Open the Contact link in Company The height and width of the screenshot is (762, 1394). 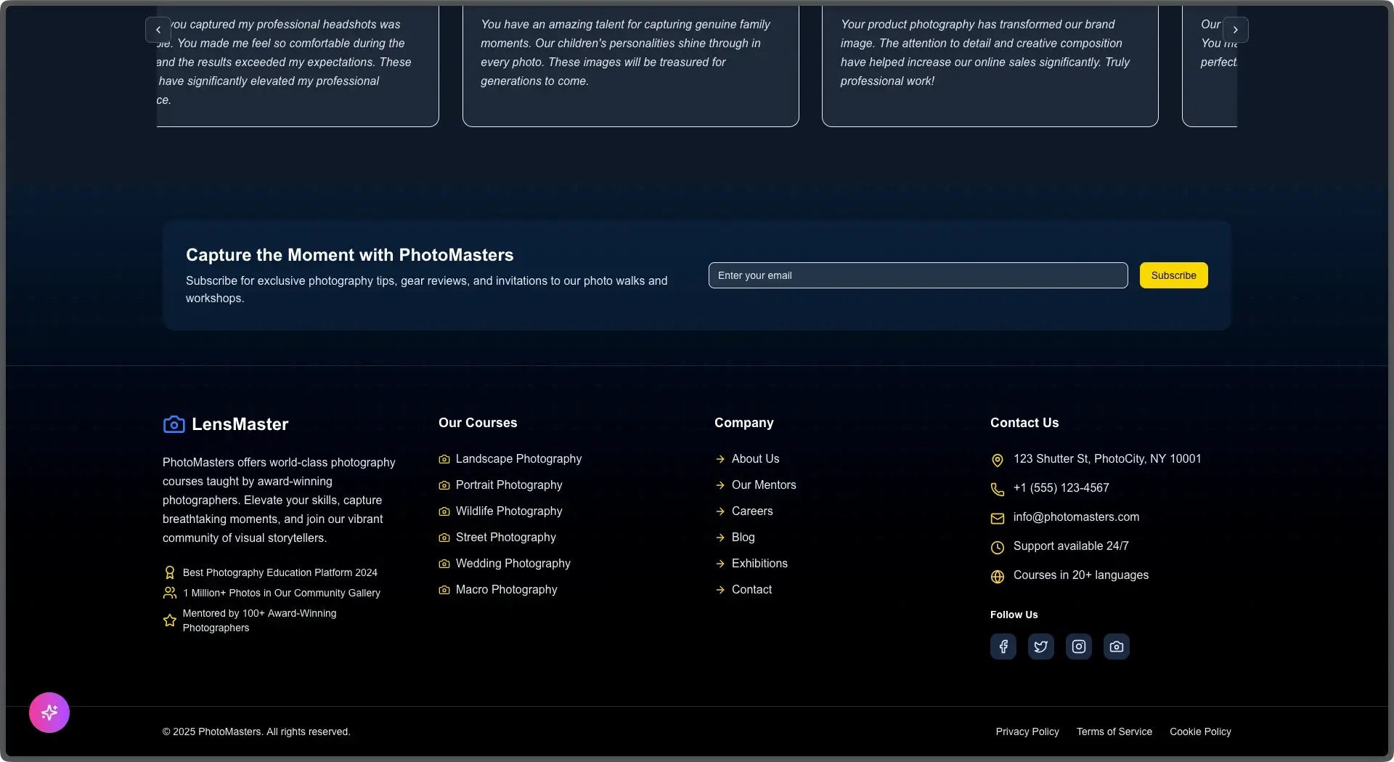coord(751,590)
